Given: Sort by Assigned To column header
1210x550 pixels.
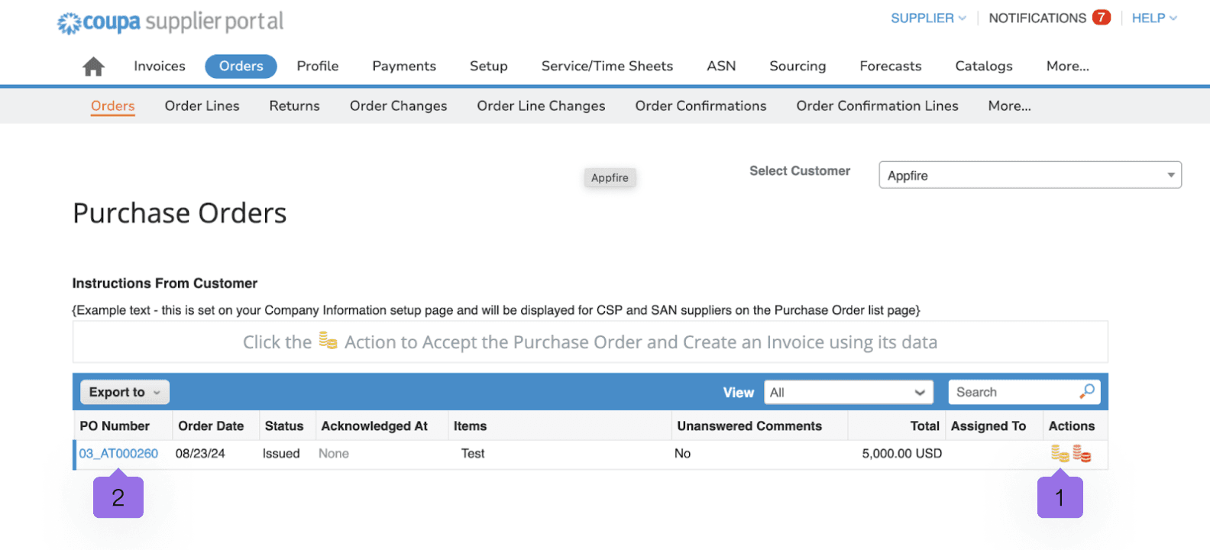Looking at the screenshot, I should 988,426.
